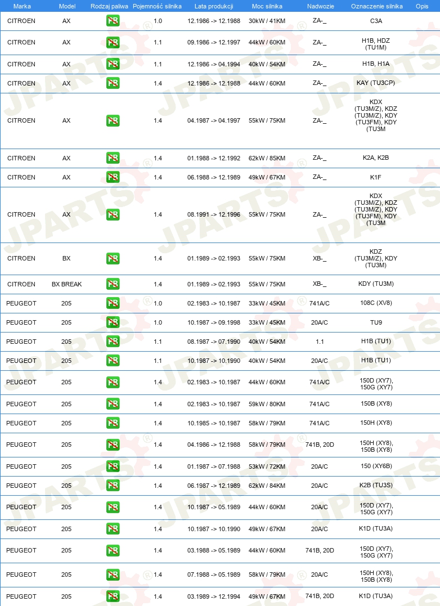Select date range 03.1989 -> 12.1994
This screenshot has width=440, height=606.
[214, 596]
